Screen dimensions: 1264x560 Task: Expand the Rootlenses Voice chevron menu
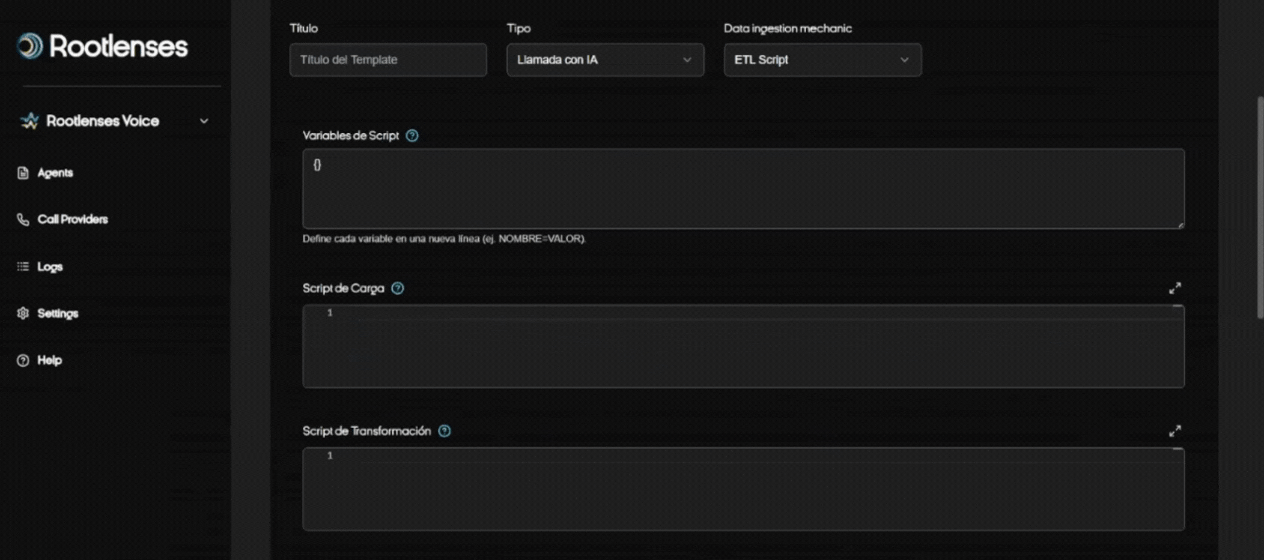(204, 121)
